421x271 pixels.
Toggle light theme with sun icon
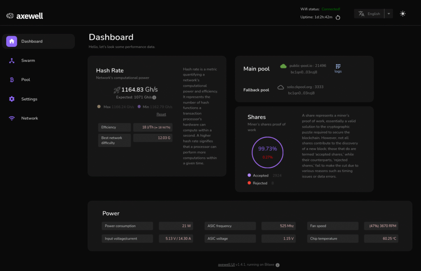click(x=402, y=14)
